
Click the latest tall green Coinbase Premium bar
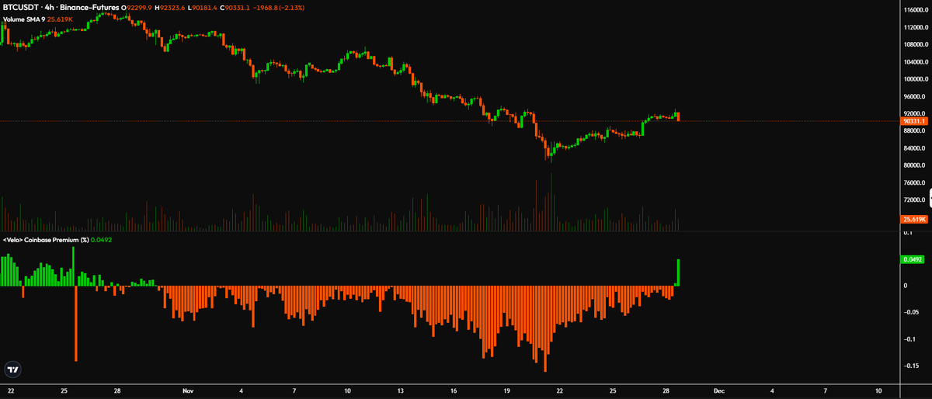[678, 272]
